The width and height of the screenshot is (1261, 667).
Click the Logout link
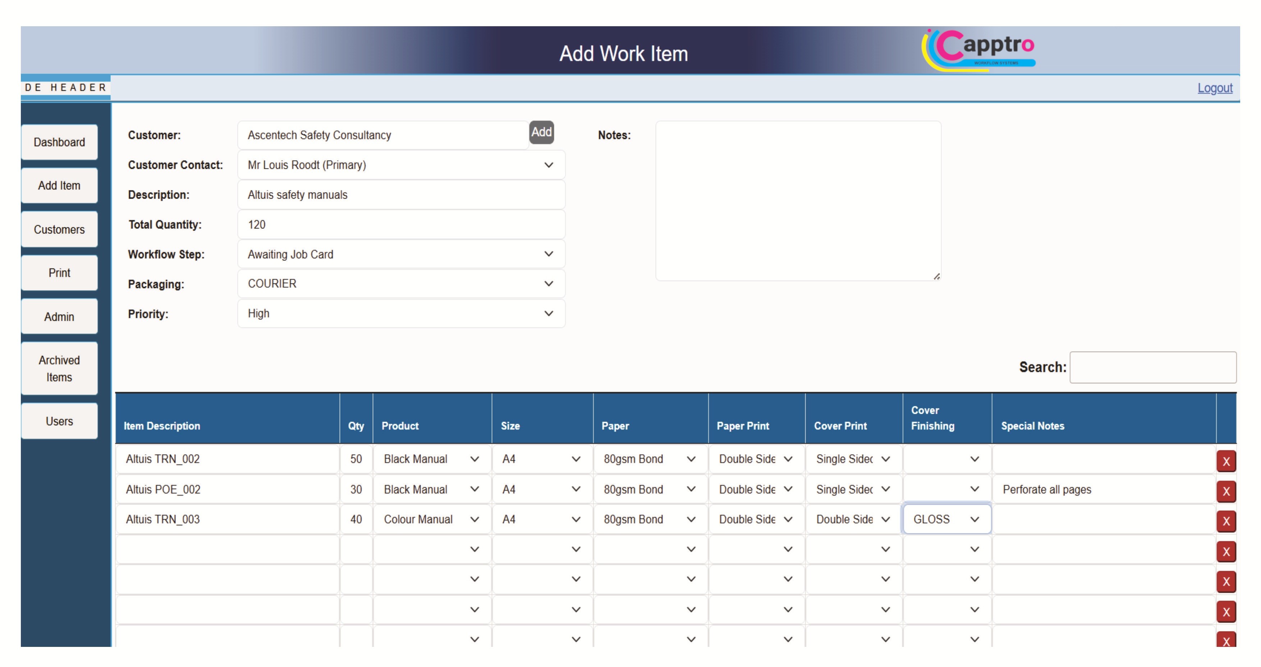coord(1215,88)
